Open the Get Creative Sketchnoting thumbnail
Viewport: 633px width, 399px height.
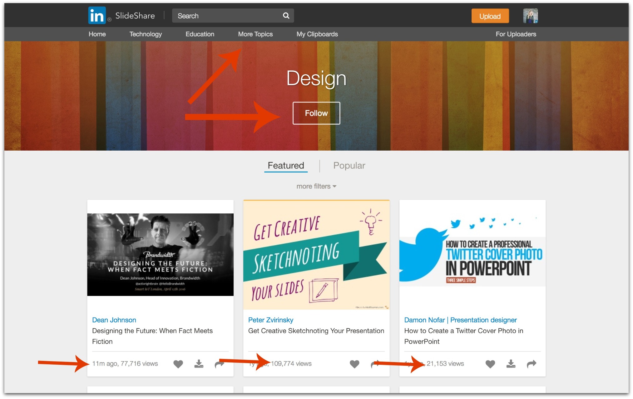[316, 255]
